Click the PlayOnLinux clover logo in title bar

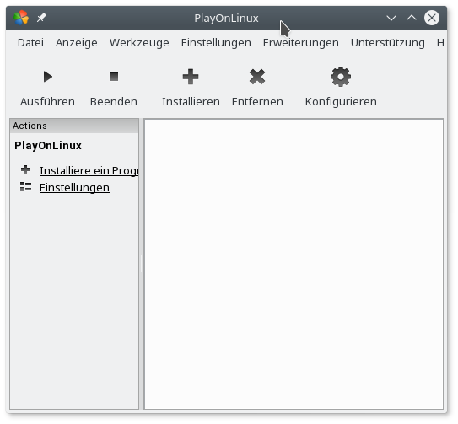pos(21,18)
